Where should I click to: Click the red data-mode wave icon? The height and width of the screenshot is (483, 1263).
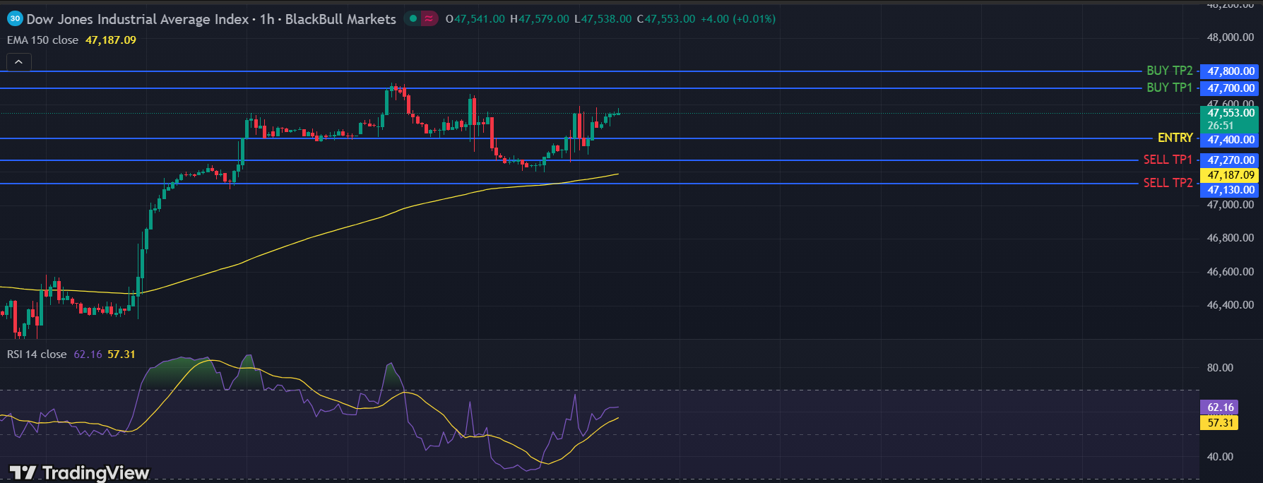coord(429,19)
